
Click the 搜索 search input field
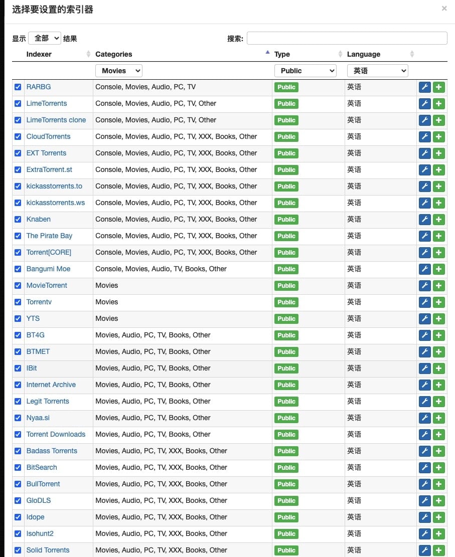click(x=347, y=38)
